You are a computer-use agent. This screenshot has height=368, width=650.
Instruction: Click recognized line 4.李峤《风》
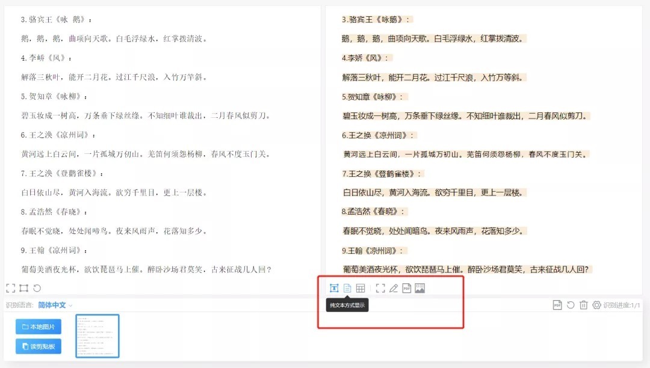click(x=367, y=58)
